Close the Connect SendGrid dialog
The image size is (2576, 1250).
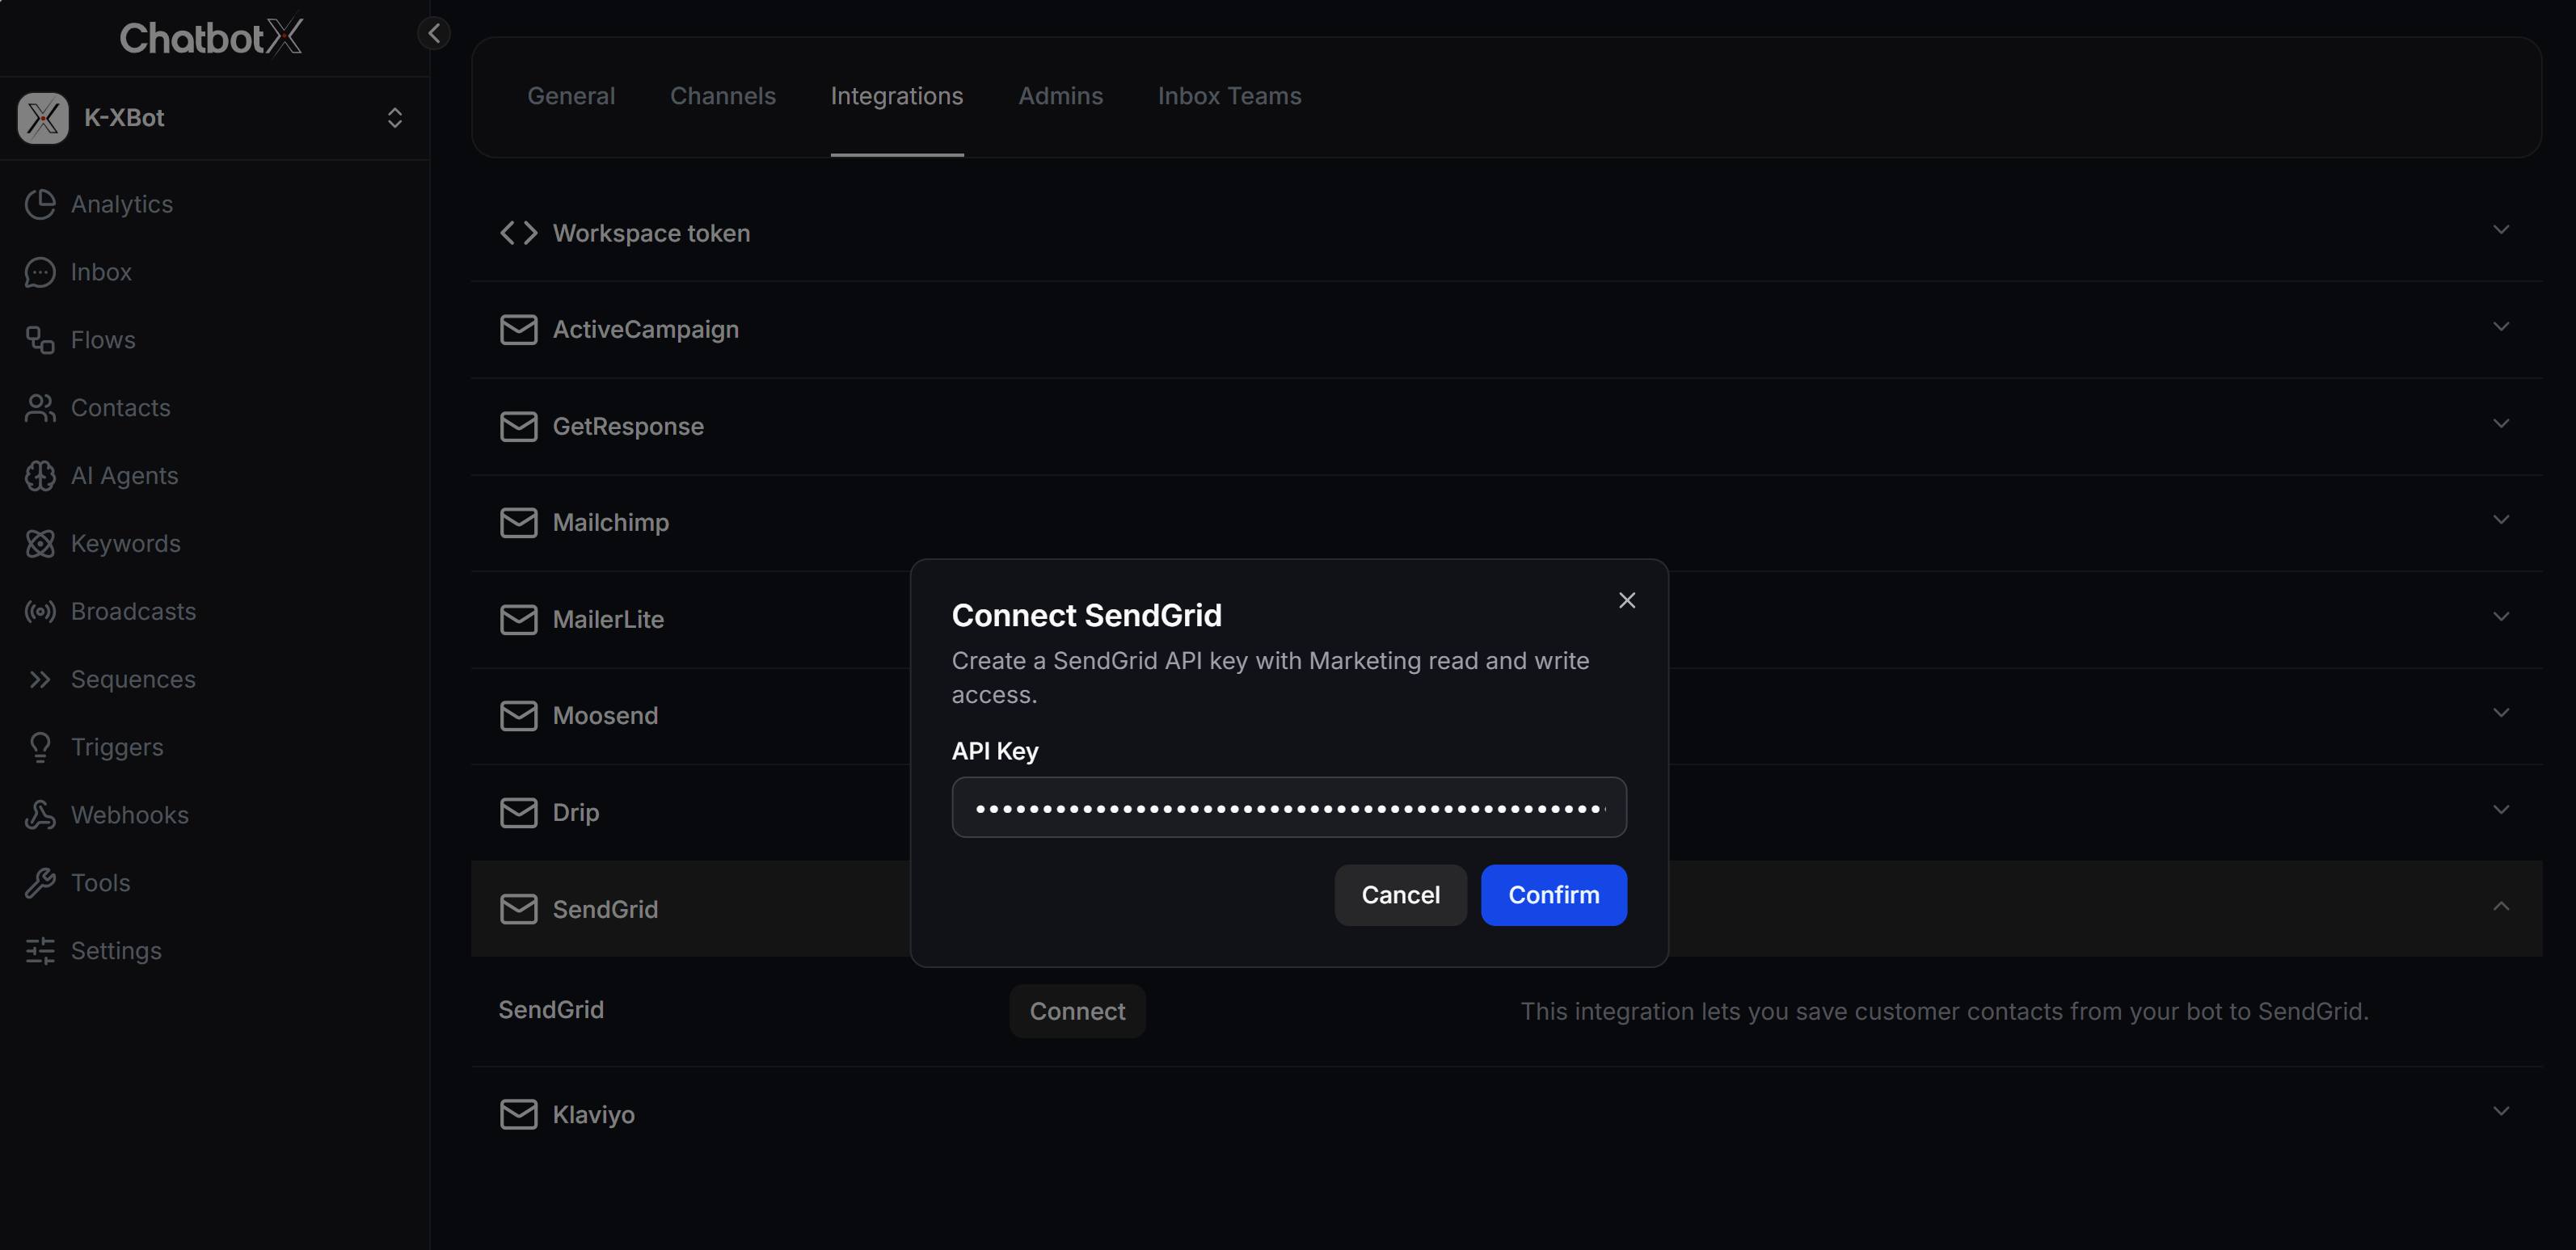coord(1626,600)
